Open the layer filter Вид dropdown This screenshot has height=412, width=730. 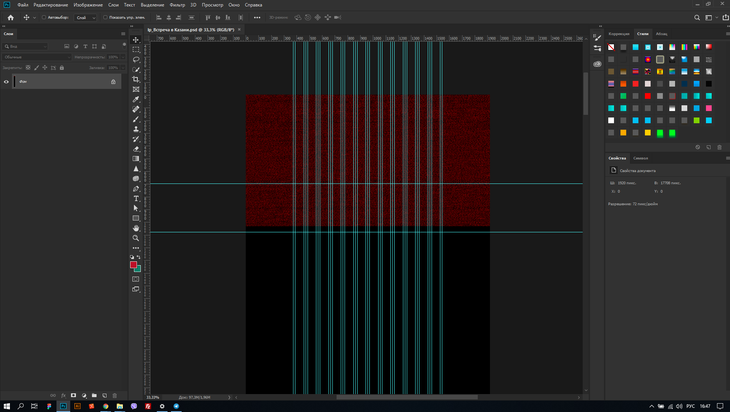(25, 46)
